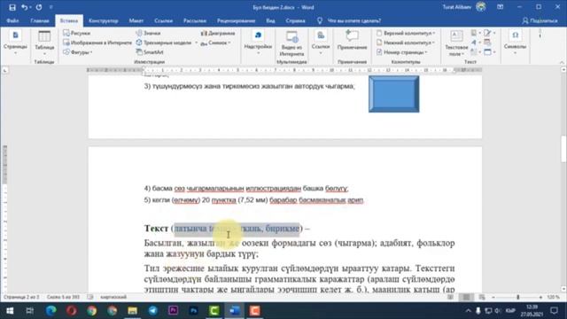
Task: Switch to Read Mode view
Action: (450, 297)
